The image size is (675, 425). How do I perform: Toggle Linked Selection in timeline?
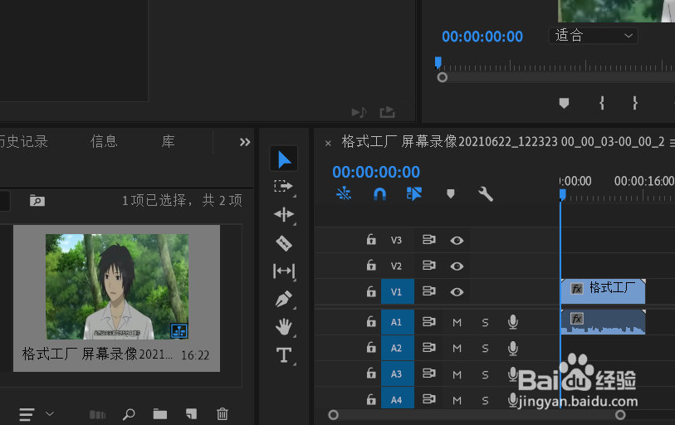tap(414, 193)
